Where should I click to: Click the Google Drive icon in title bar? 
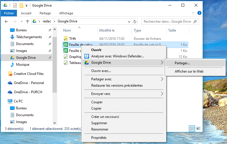5,5
